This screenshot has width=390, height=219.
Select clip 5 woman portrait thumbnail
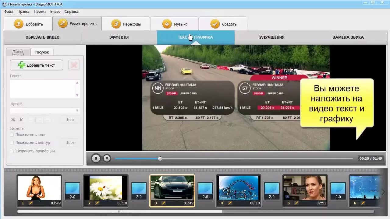(305, 188)
